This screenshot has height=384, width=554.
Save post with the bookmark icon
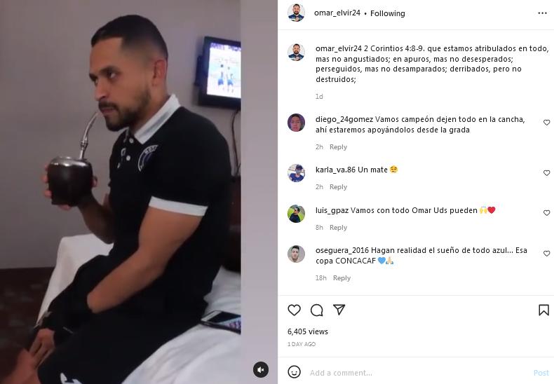point(543,310)
